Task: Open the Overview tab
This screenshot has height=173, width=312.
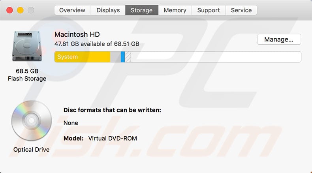Action: point(72,10)
